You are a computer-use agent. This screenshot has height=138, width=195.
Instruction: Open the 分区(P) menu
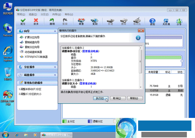click(45, 15)
